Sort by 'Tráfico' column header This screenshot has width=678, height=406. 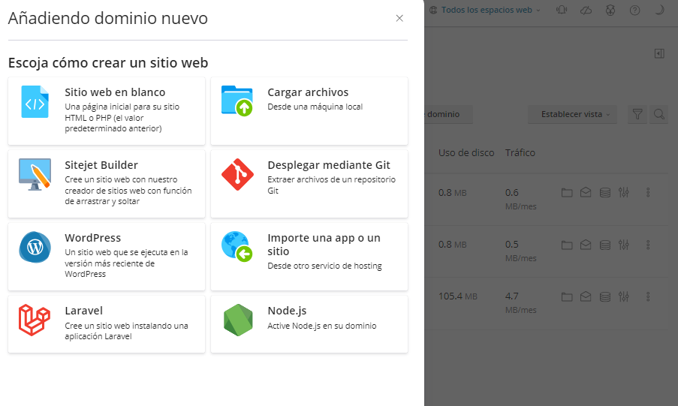pyautogui.click(x=520, y=152)
